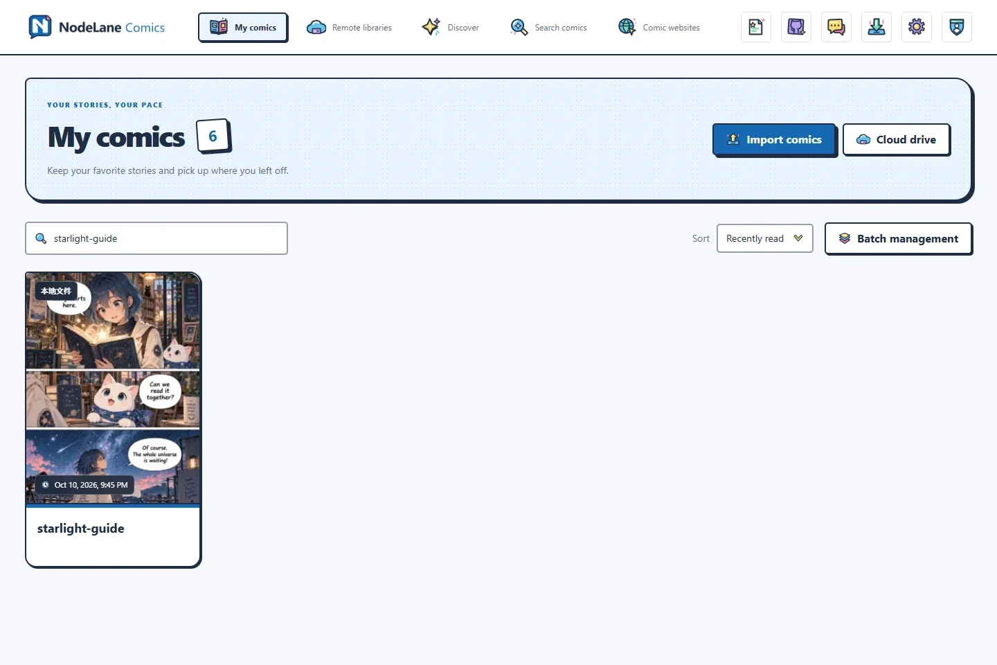
Task: Click the starlight-guide comic title
Action: 81,529
